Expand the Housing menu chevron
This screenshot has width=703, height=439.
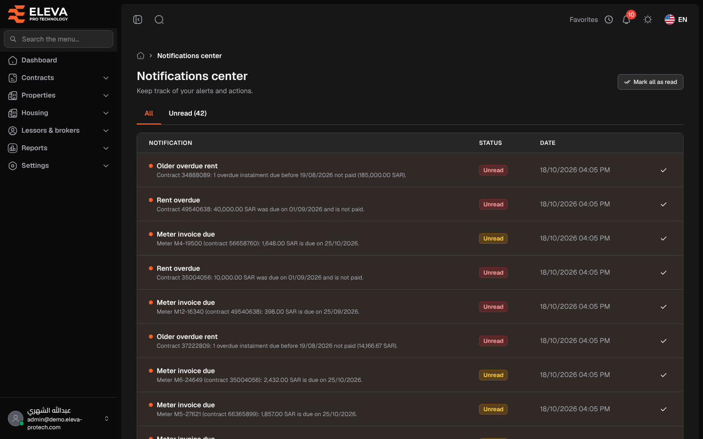(106, 113)
